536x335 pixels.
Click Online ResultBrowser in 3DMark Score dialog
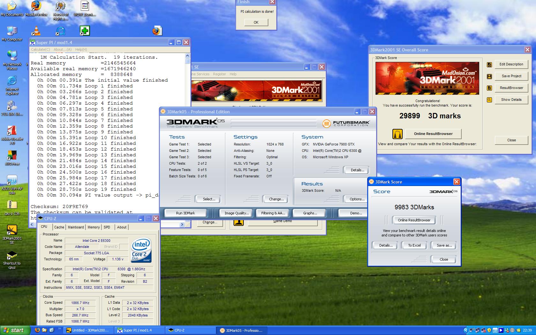(x=414, y=220)
